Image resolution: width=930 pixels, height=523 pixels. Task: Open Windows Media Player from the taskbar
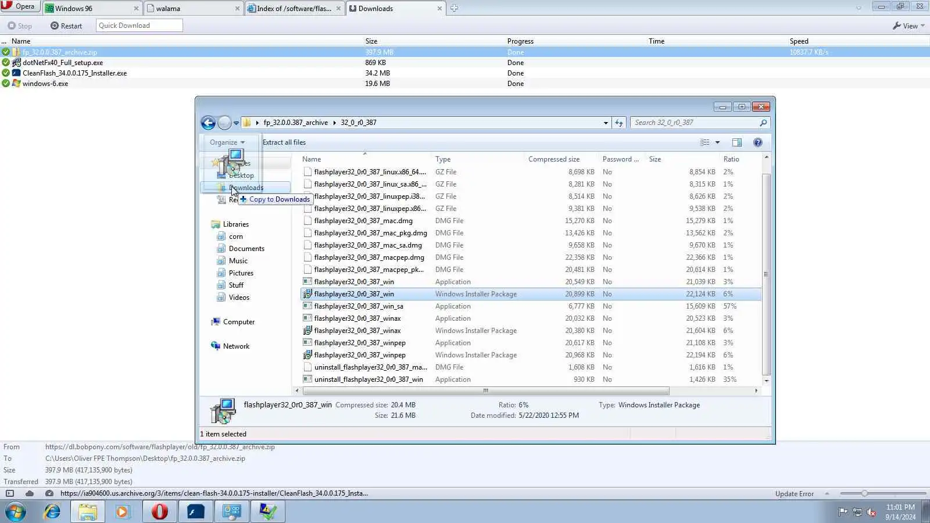[122, 512]
